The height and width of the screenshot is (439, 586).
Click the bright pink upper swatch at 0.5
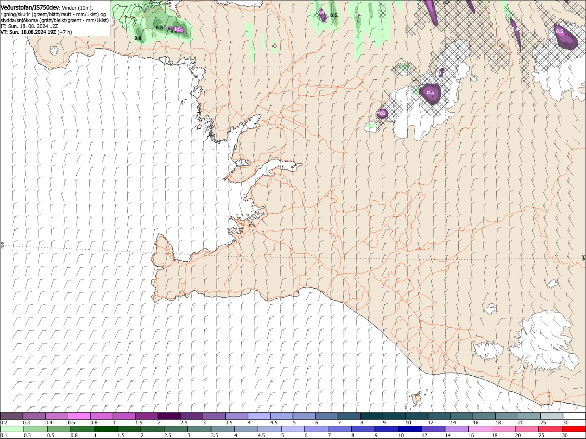coord(79,416)
